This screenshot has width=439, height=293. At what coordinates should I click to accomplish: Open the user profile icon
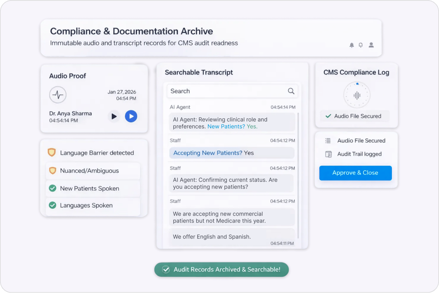pos(371,45)
